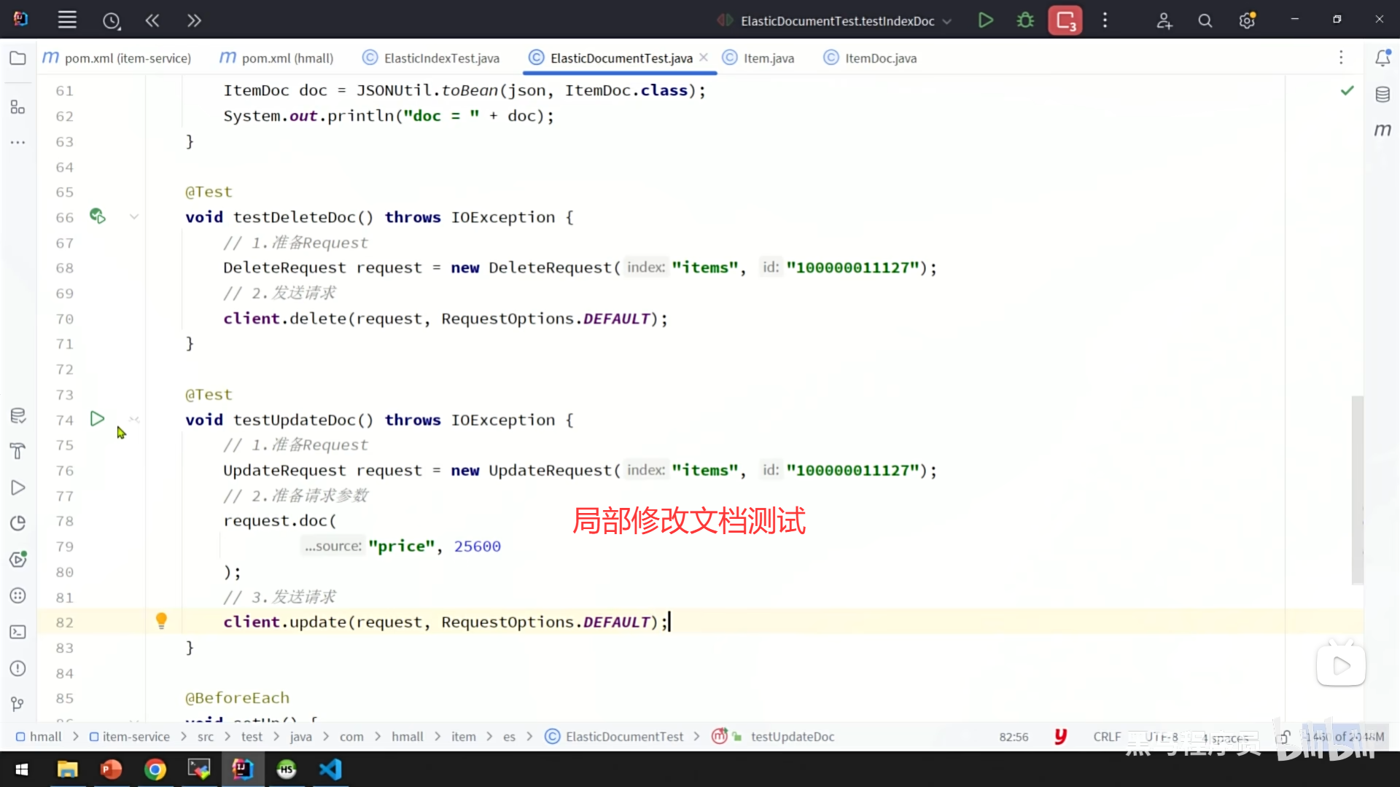Click the Debug bug icon
The width and height of the screenshot is (1400, 787).
[1025, 20]
